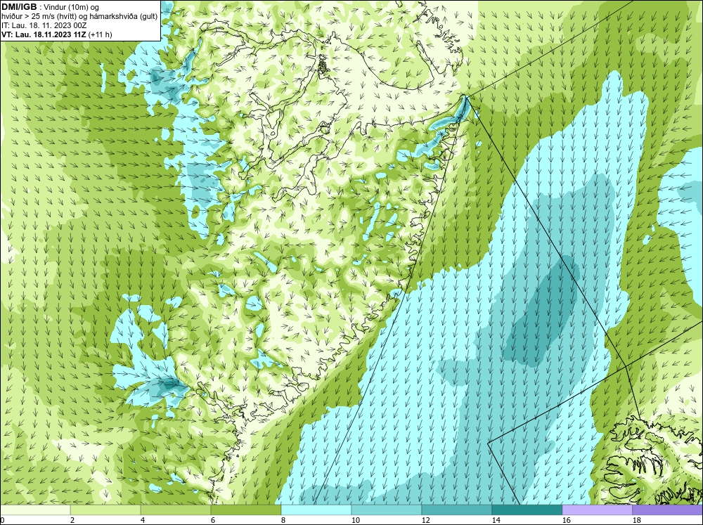Click the legend scale label 12

click(x=425, y=521)
